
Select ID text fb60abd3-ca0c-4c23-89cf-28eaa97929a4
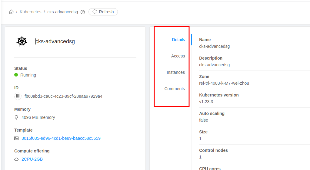63,96
